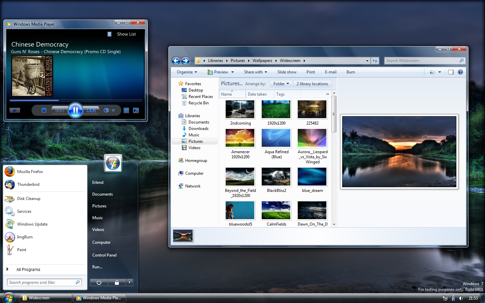Open Recent Places in navigation pane
The width and height of the screenshot is (485, 303).
[197, 97]
